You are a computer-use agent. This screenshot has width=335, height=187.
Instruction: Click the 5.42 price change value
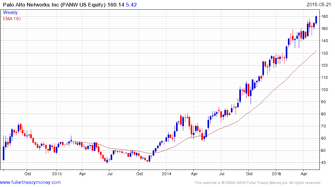click(131, 5)
